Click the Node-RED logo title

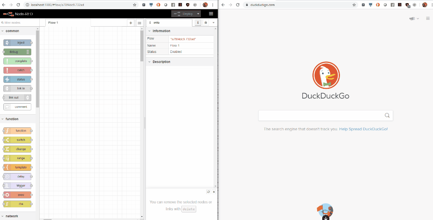[18, 14]
